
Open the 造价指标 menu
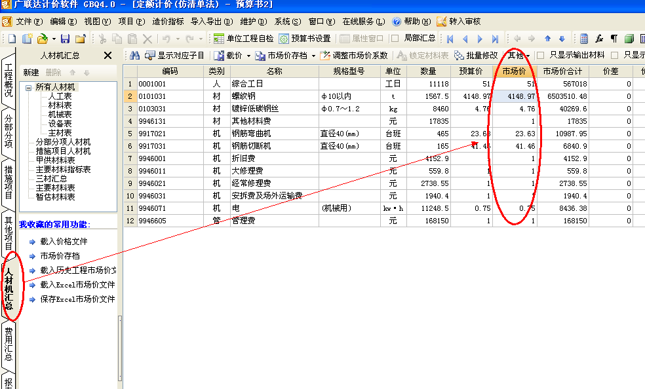(168, 22)
